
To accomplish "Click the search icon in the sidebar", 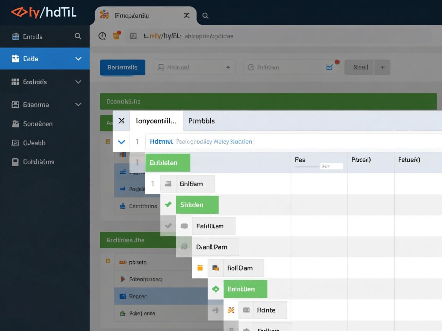I will coord(78,36).
